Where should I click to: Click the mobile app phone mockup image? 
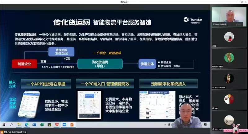tap(29, 104)
